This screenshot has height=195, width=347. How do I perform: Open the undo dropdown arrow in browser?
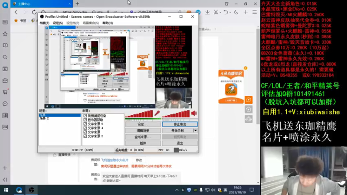click(230, 13)
